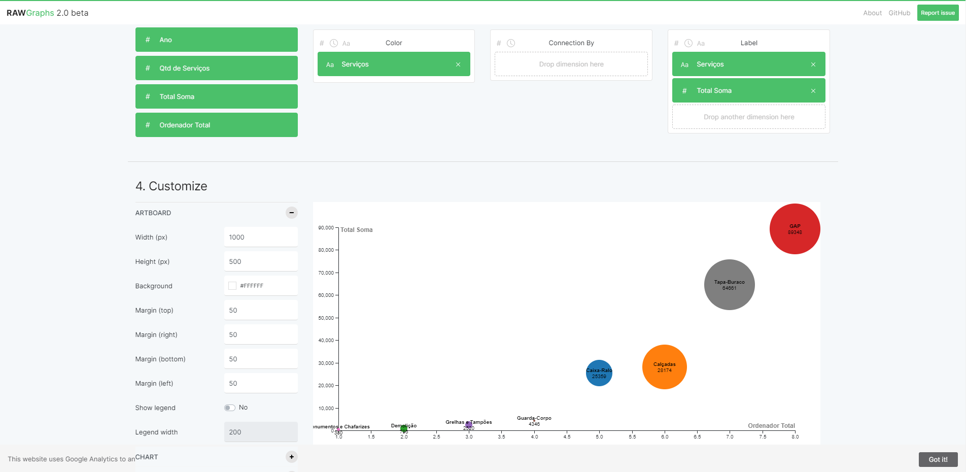
Task: Dismiss cookie notice with Got it!
Action: point(938,459)
